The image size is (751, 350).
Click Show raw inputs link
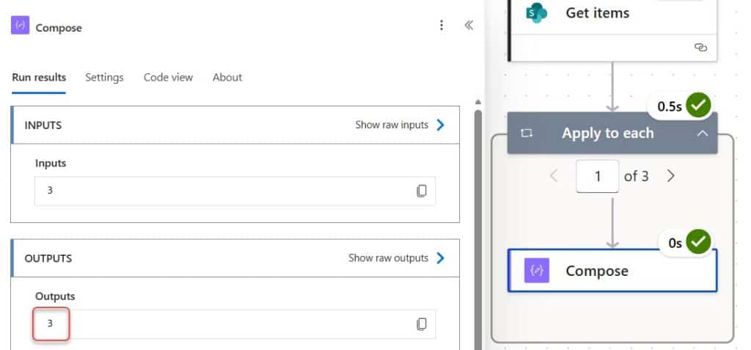(400, 125)
